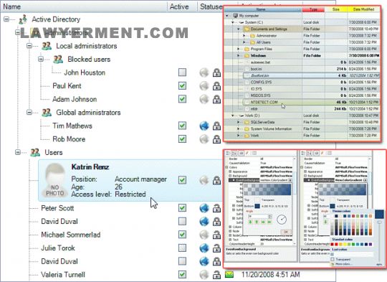Click Adam Johnson's padlock status icon
Image resolution: width=387 pixels, height=282 pixels.
click(x=216, y=99)
